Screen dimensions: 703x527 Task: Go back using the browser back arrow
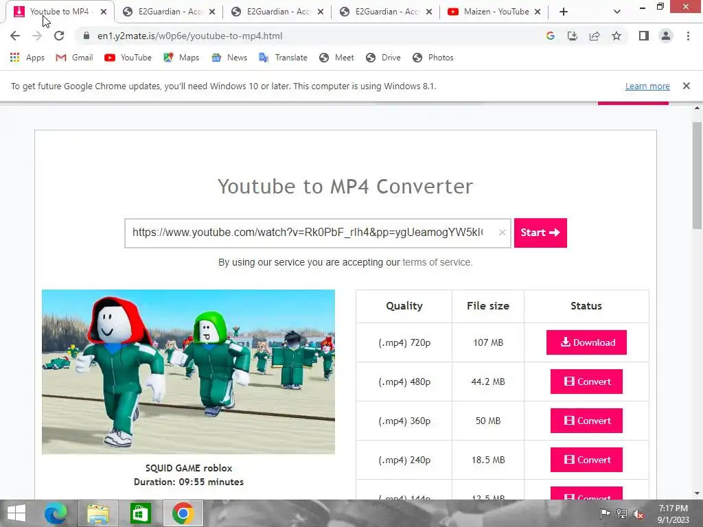15,36
